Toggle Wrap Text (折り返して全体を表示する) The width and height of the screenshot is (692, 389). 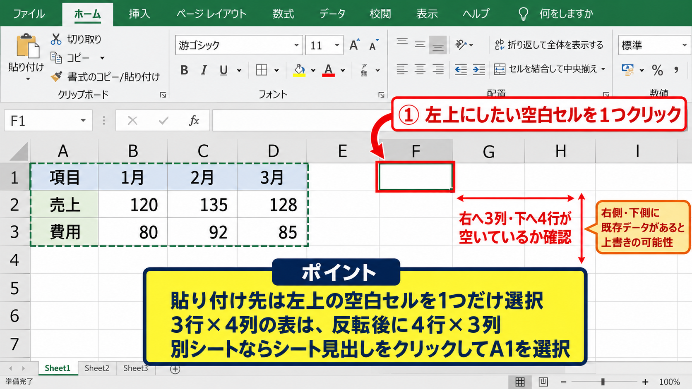[x=549, y=45]
